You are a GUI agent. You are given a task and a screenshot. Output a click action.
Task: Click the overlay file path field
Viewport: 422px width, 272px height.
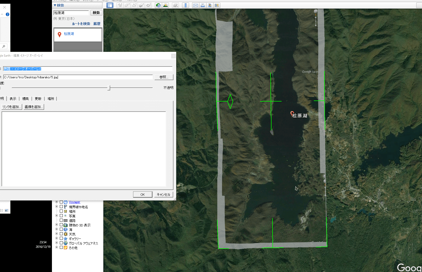tap(78, 77)
